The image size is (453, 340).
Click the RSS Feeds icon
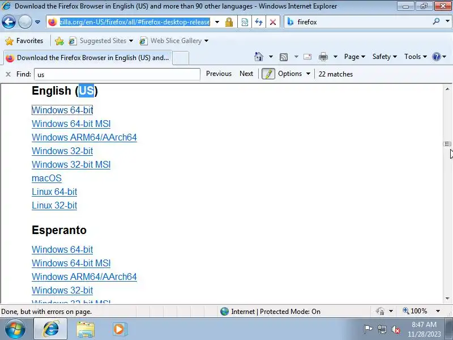click(284, 57)
